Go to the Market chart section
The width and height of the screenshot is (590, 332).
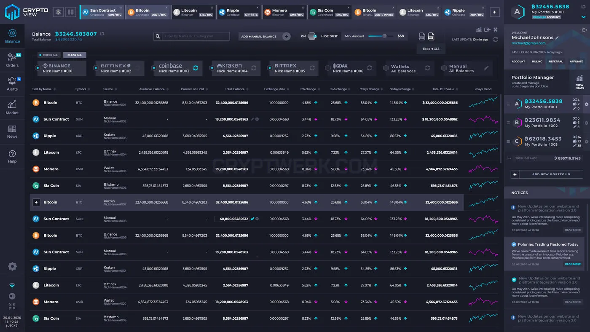coord(12,107)
